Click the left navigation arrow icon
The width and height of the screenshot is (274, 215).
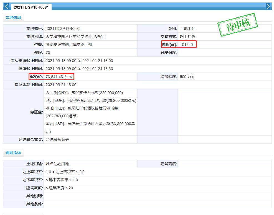[6, 6]
